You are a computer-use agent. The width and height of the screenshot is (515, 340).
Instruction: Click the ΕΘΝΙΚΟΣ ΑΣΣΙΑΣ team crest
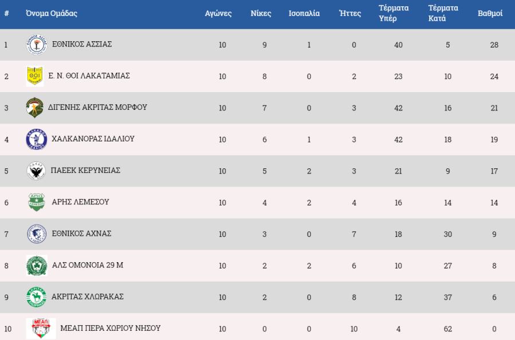coord(37,44)
